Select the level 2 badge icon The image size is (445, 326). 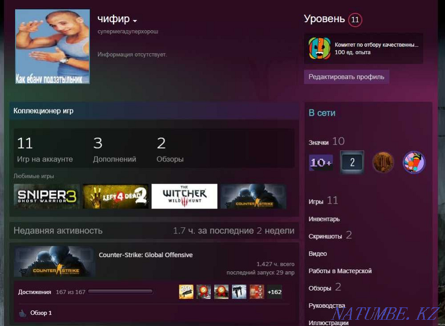click(x=352, y=162)
